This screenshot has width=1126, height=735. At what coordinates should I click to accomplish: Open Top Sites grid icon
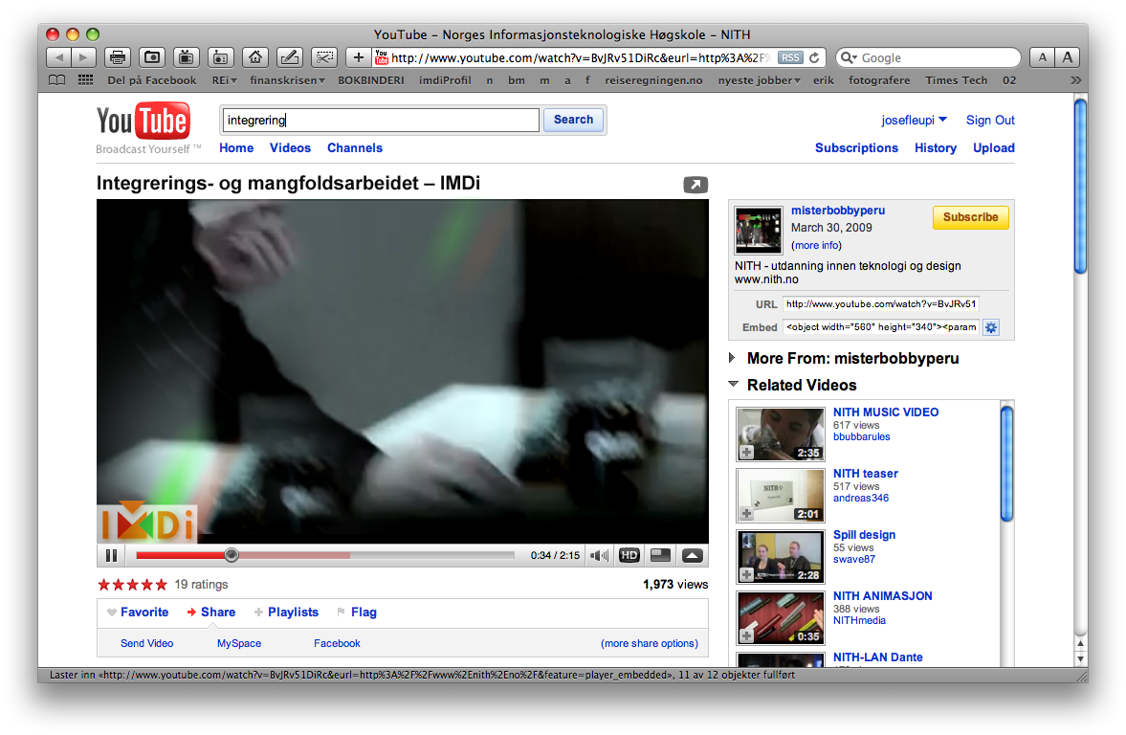[85, 80]
